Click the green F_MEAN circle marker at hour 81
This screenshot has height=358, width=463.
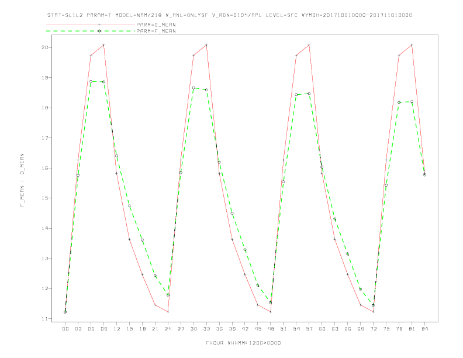tap(412, 102)
